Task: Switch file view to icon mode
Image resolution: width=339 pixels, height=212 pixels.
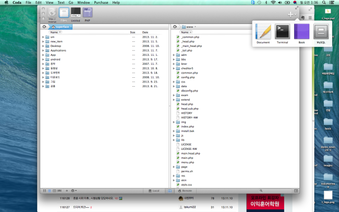Action: [x=44, y=191]
